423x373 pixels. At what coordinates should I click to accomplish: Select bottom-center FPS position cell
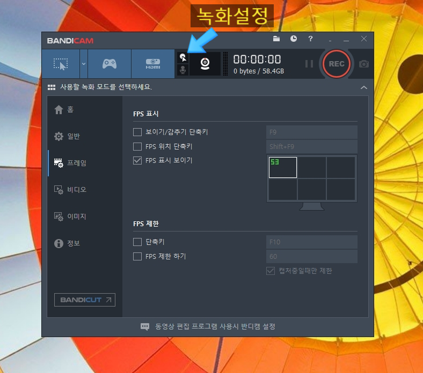click(x=312, y=189)
